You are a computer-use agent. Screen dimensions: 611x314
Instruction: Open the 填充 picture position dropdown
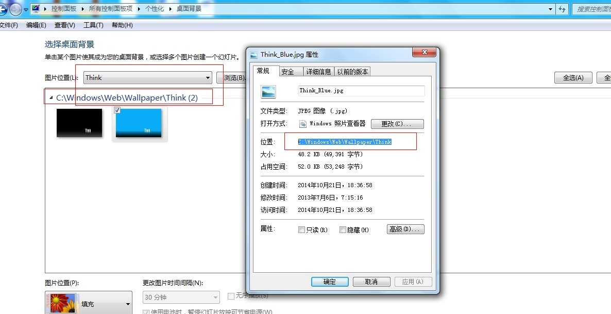[x=89, y=304]
